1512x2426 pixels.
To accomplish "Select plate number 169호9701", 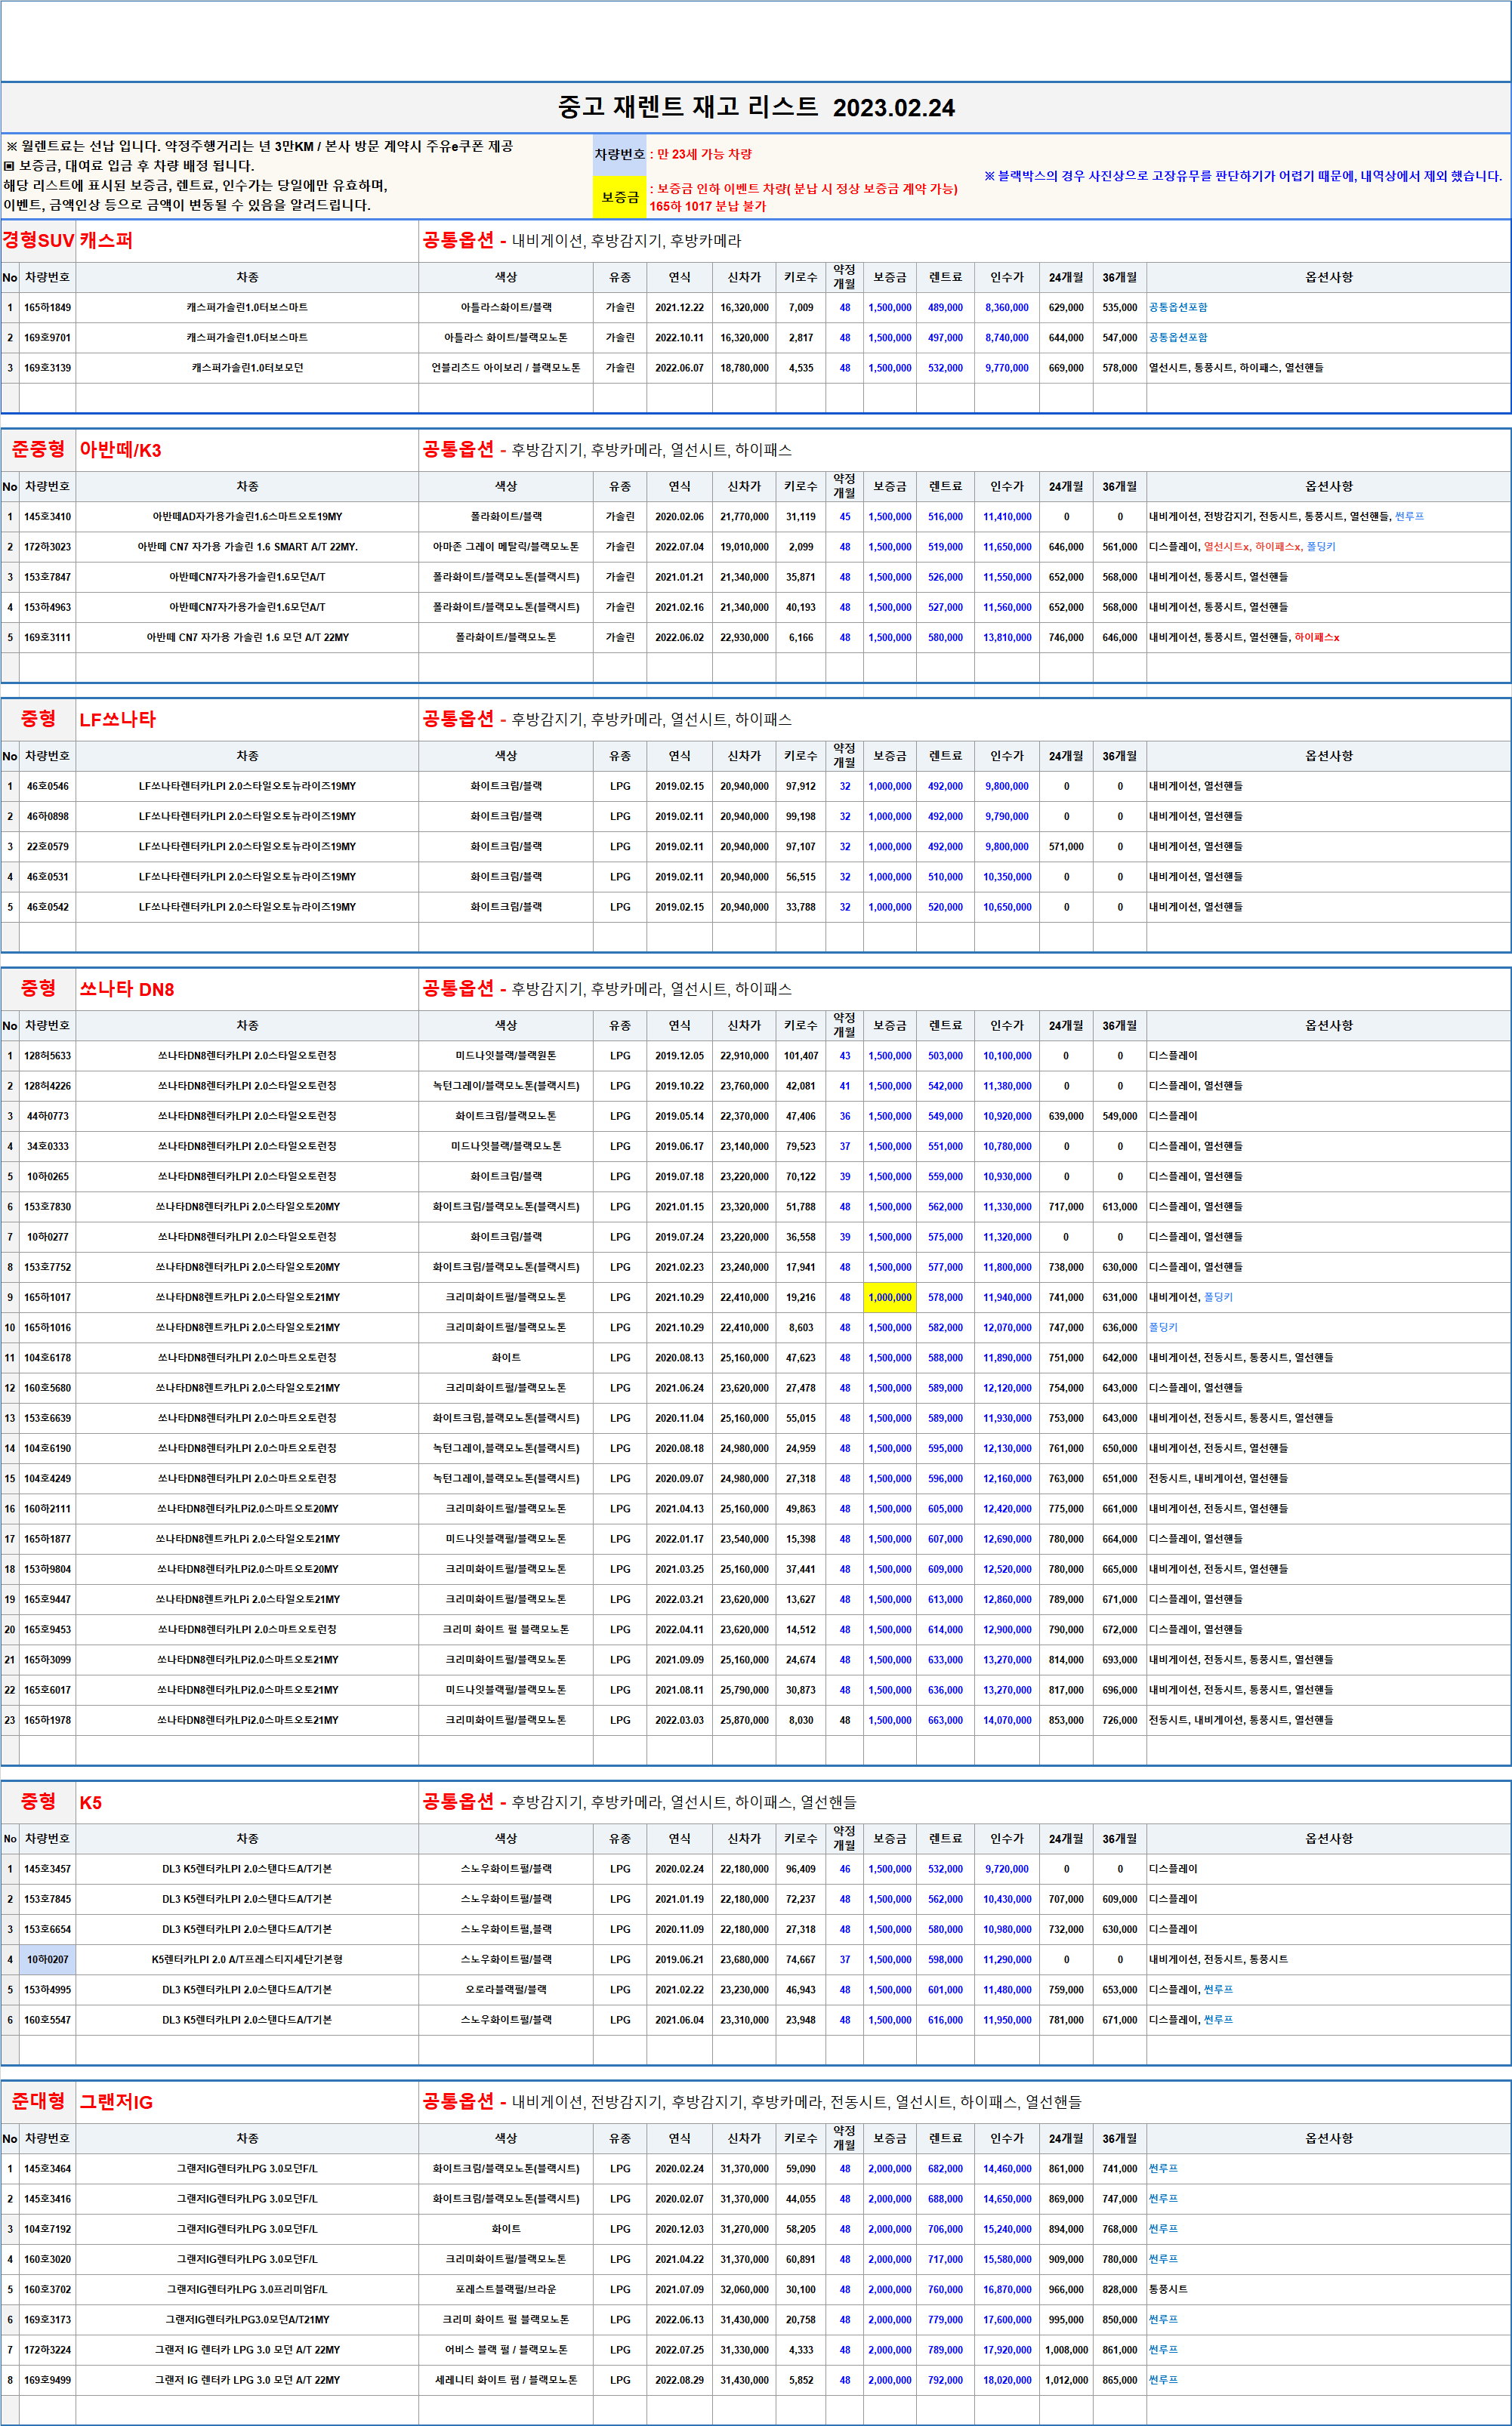I will pyautogui.click(x=48, y=338).
